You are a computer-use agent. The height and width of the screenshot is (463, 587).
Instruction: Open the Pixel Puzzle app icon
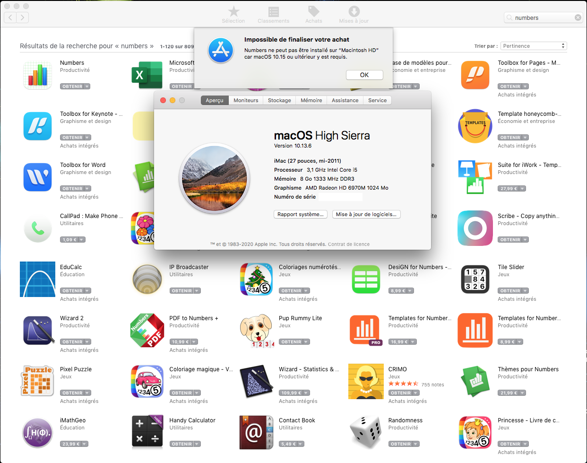point(38,381)
